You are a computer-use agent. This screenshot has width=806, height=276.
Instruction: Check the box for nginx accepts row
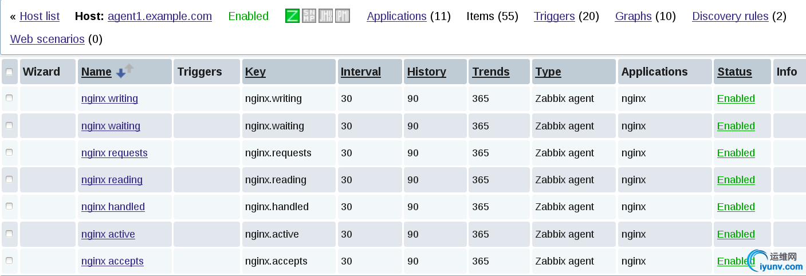click(9, 261)
